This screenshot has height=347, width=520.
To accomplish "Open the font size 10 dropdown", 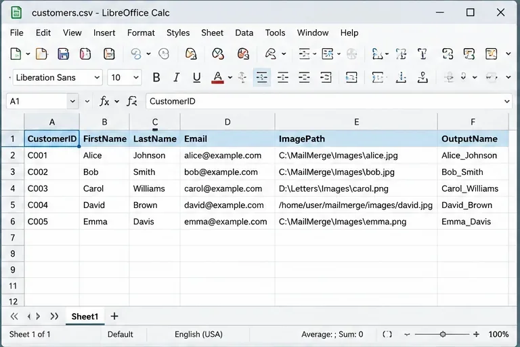I will click(x=136, y=77).
